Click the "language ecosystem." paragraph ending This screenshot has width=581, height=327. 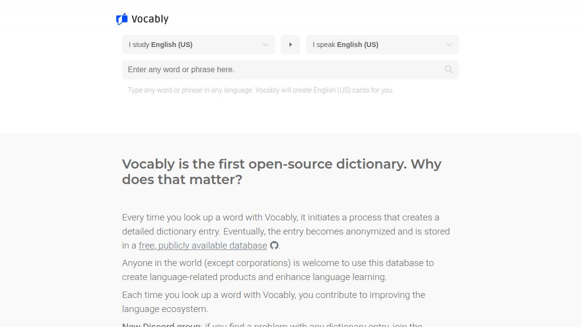(165, 309)
